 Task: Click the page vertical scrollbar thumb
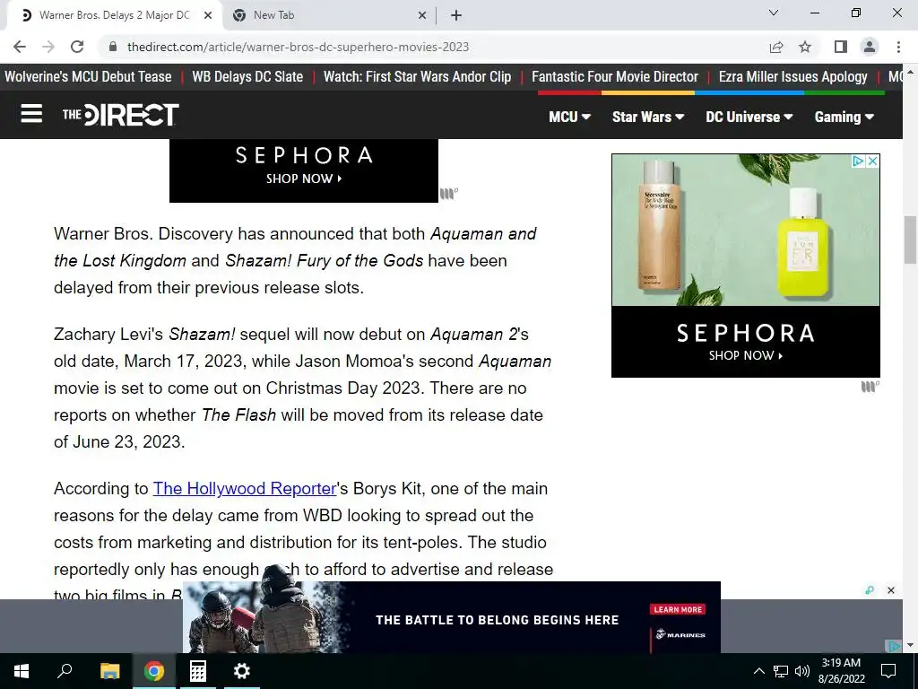(x=910, y=240)
